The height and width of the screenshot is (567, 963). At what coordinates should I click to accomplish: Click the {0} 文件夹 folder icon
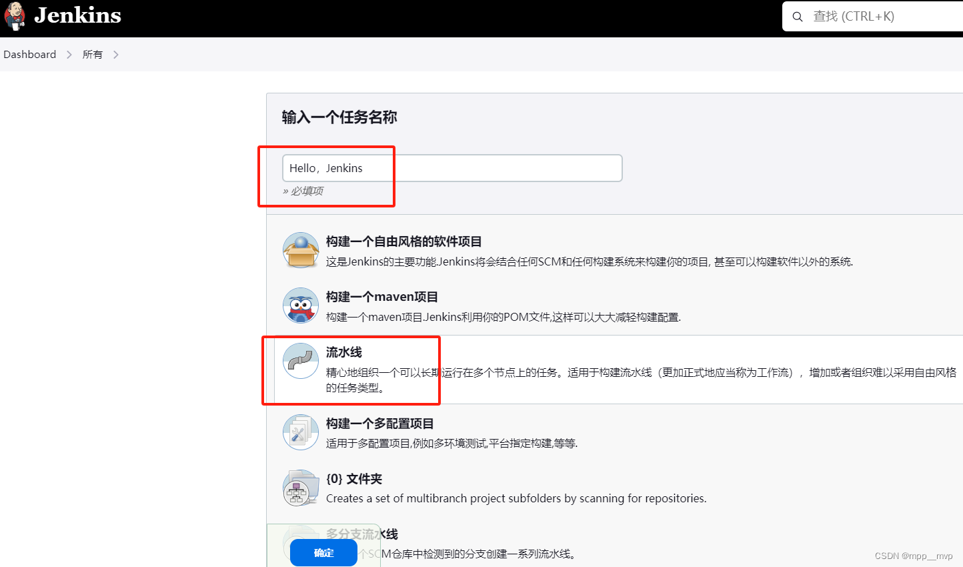pyautogui.click(x=300, y=487)
